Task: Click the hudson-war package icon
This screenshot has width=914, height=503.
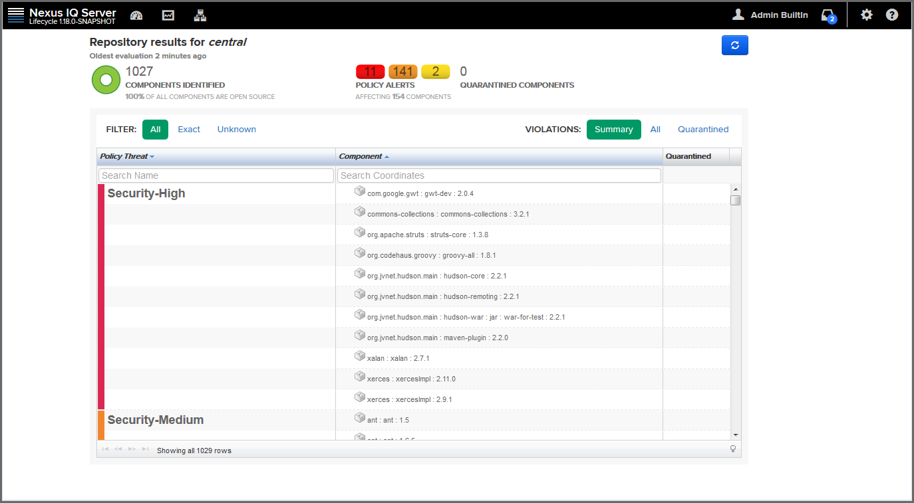Action: pyautogui.click(x=360, y=315)
